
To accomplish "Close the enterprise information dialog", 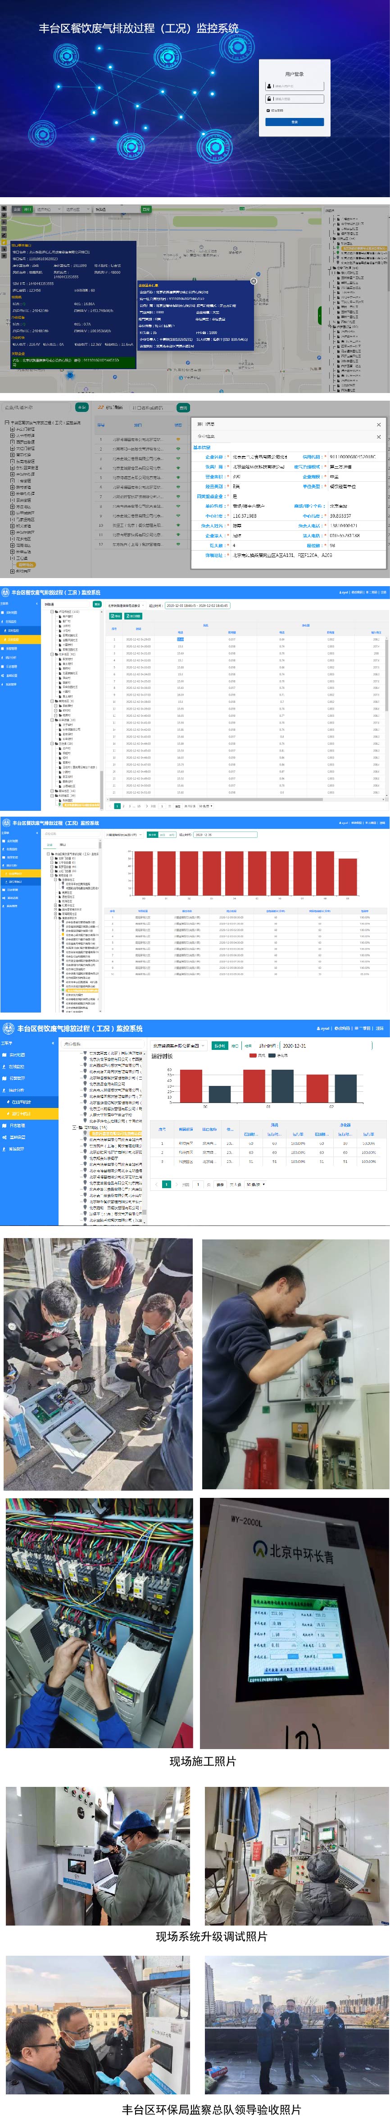I will [378, 425].
